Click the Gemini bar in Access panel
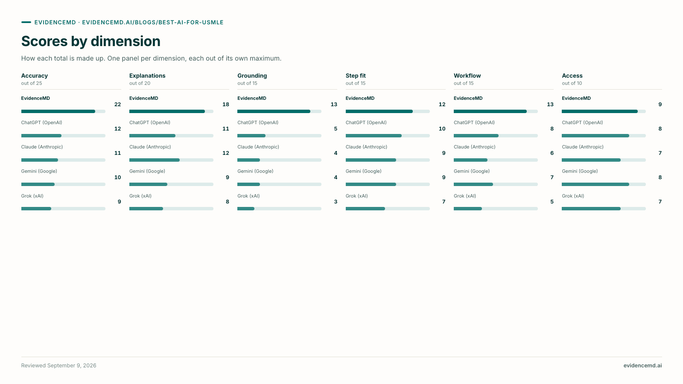The width and height of the screenshot is (683, 384). pyautogui.click(x=604, y=184)
